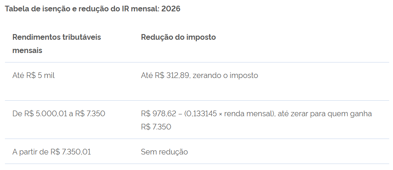Screen dimensions: 393x170
Task: Click the phrase 'zerando o imposto'
Action: click(x=225, y=75)
